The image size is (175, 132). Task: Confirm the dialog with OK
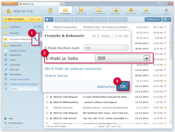(123, 86)
